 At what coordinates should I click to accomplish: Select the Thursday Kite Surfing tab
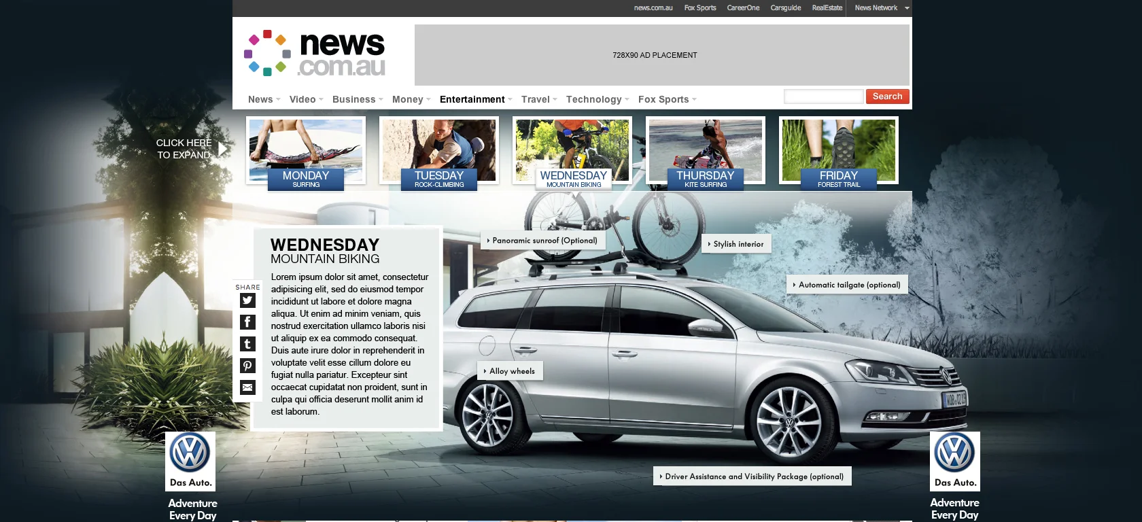tap(706, 153)
